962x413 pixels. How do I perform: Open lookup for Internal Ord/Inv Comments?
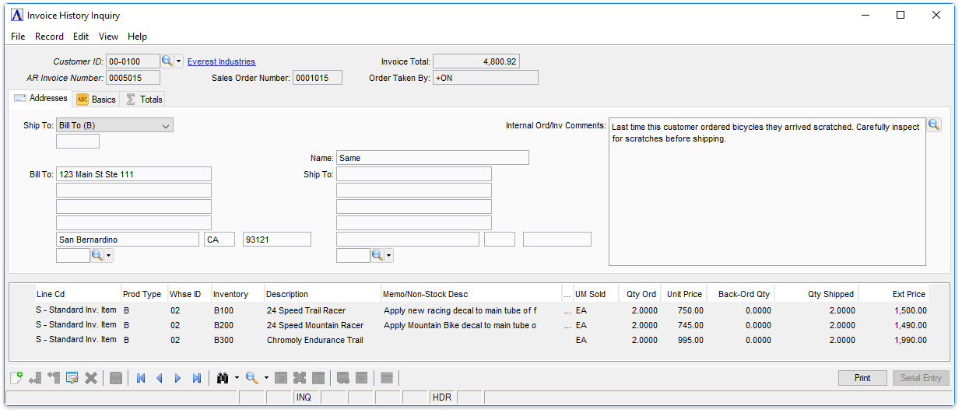(x=933, y=125)
